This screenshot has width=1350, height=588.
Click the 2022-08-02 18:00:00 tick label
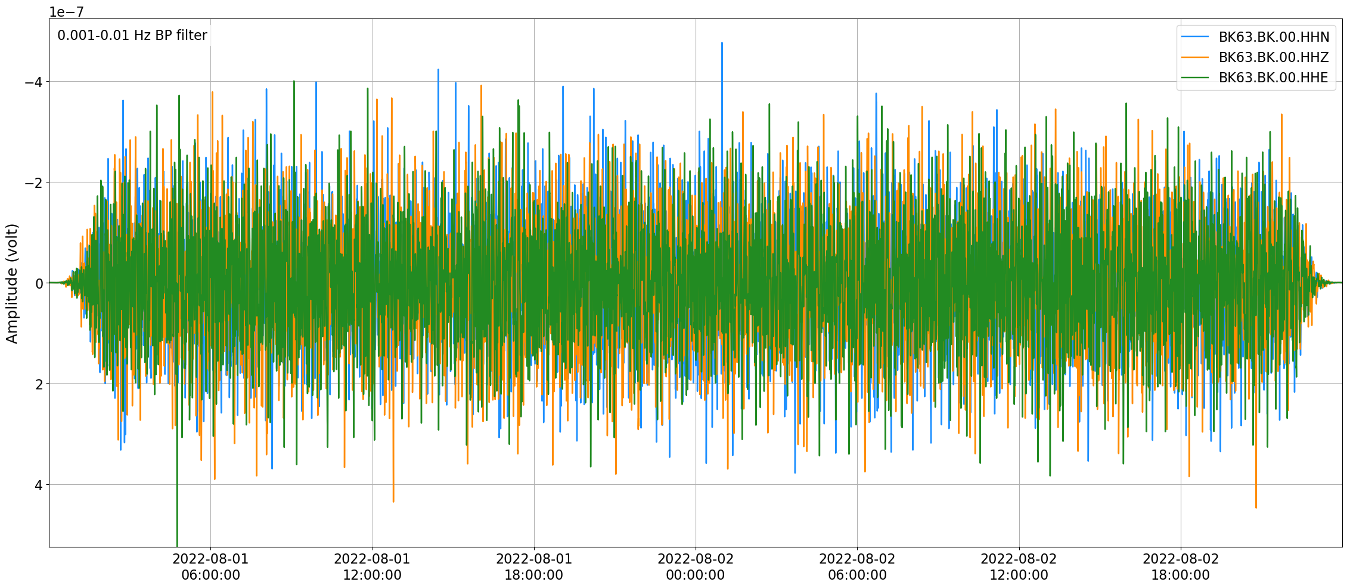click(1181, 567)
